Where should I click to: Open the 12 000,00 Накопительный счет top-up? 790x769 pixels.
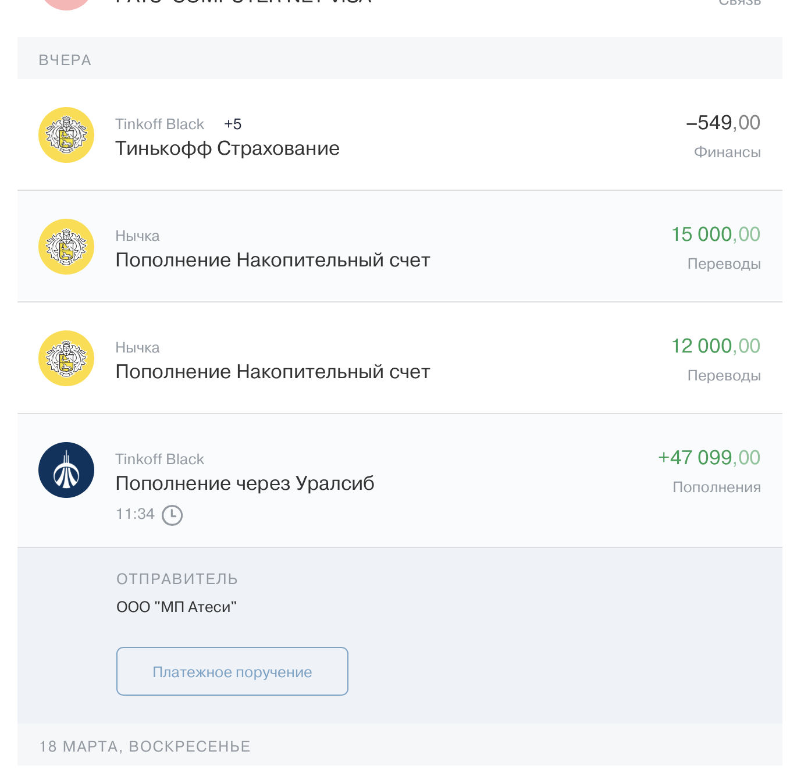[272, 372]
